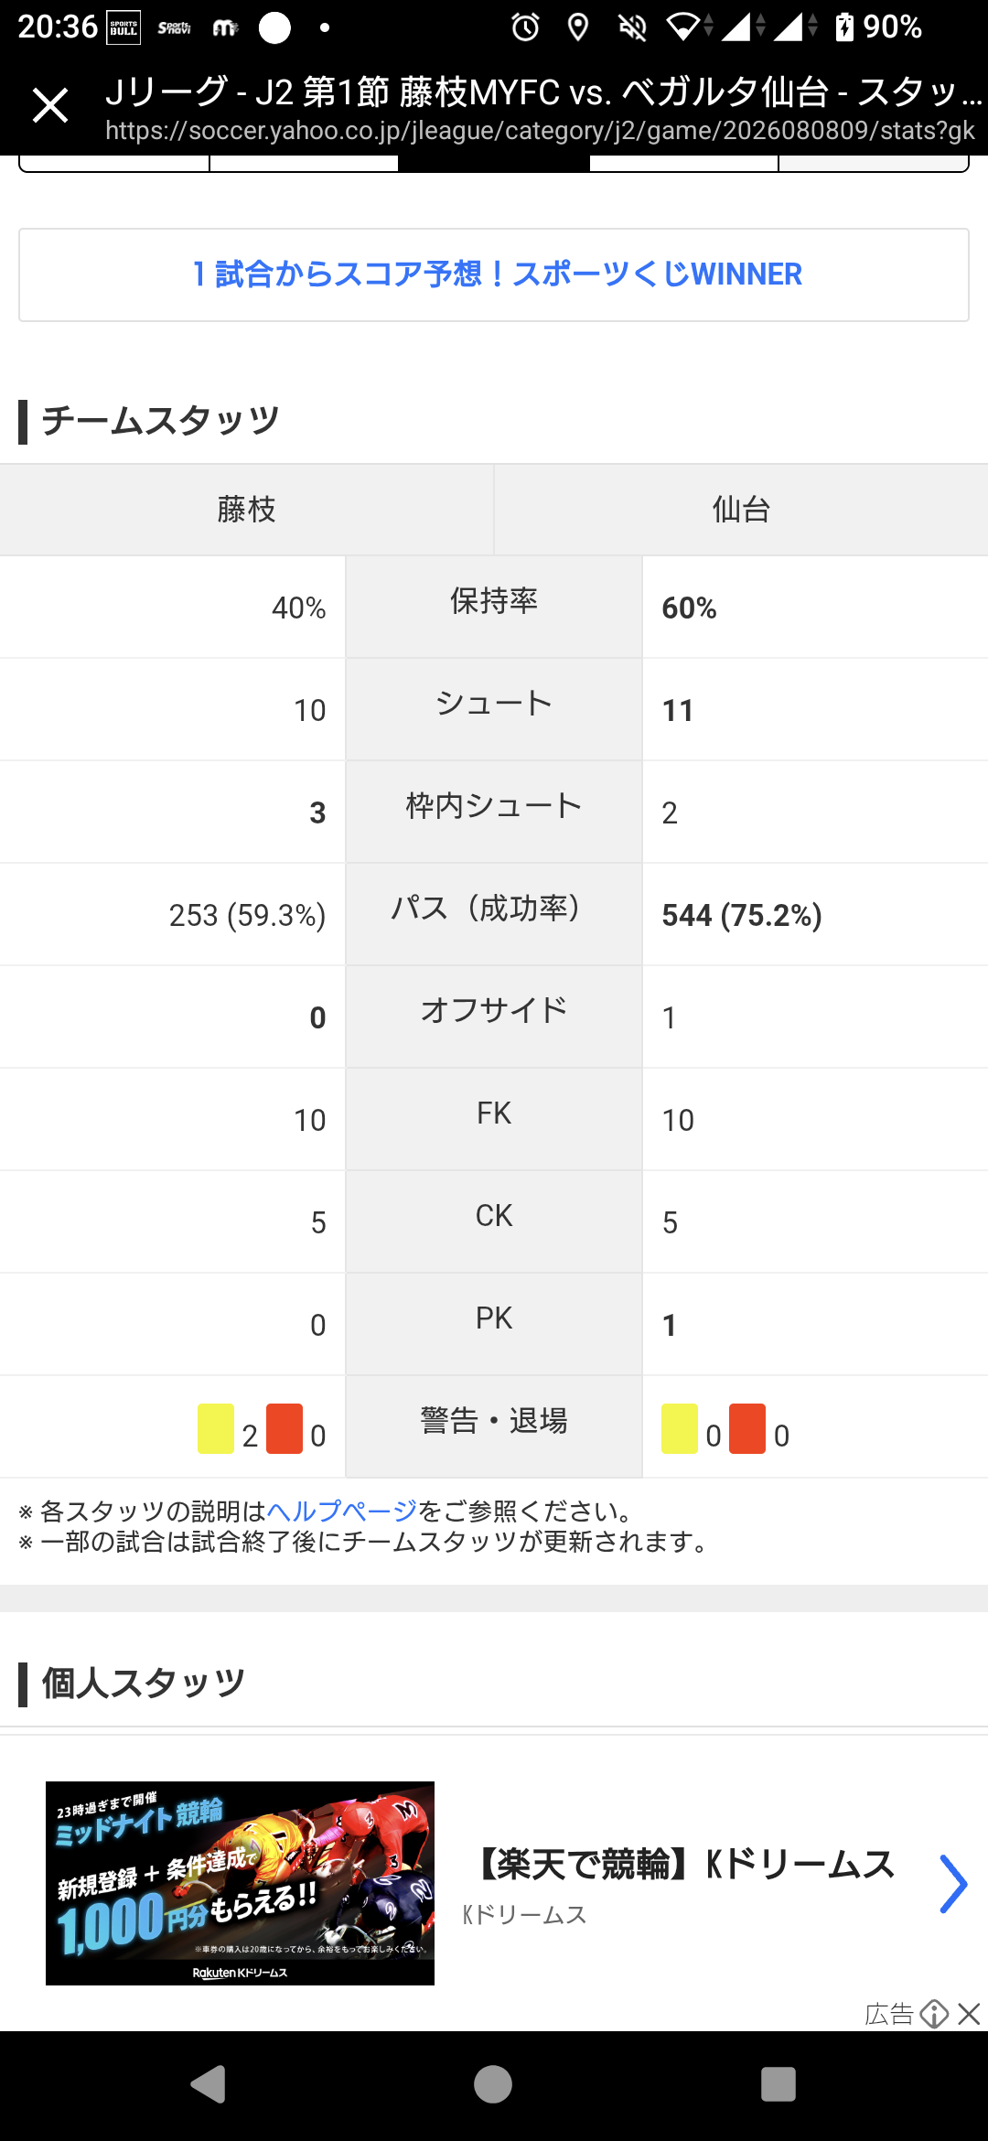The width and height of the screenshot is (988, 2141).
Task: Open the ad info icon next to 広告
Action: 934,2014
